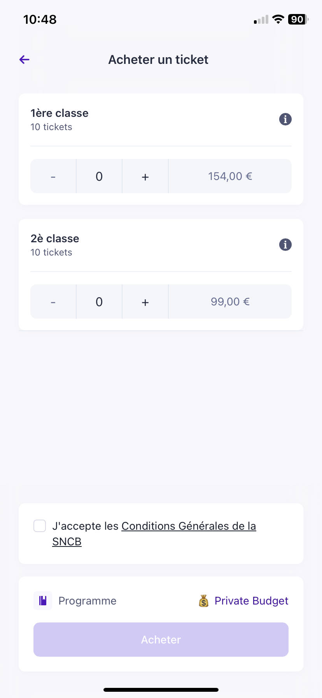Increase 2è classe ticket quantity

coord(145,302)
